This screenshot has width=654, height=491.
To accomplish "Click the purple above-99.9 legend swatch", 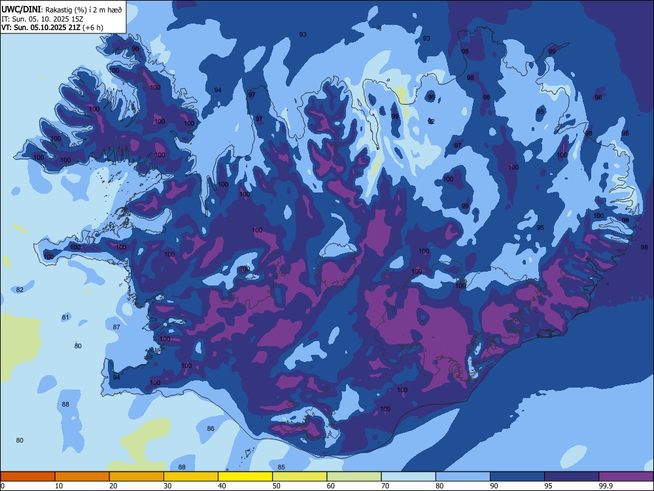I will (626, 477).
